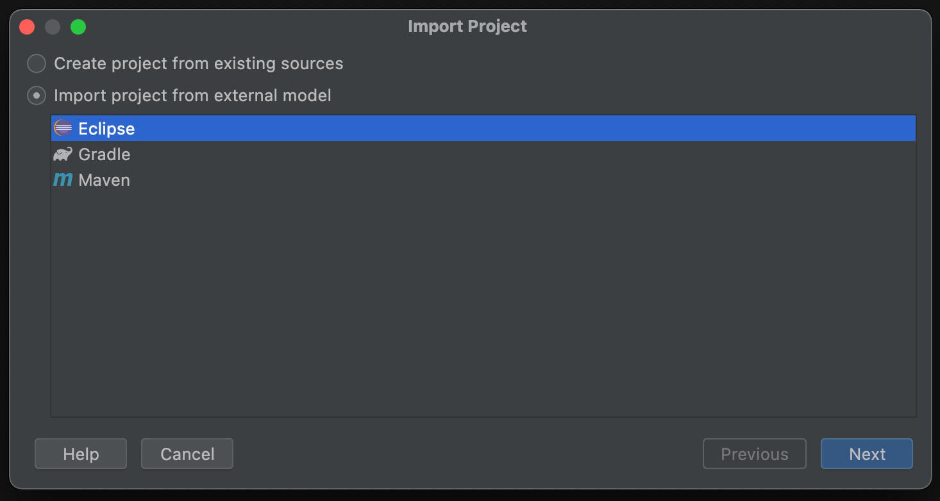Cancel the Import Project dialog
This screenshot has height=501, width=940.
pos(187,454)
